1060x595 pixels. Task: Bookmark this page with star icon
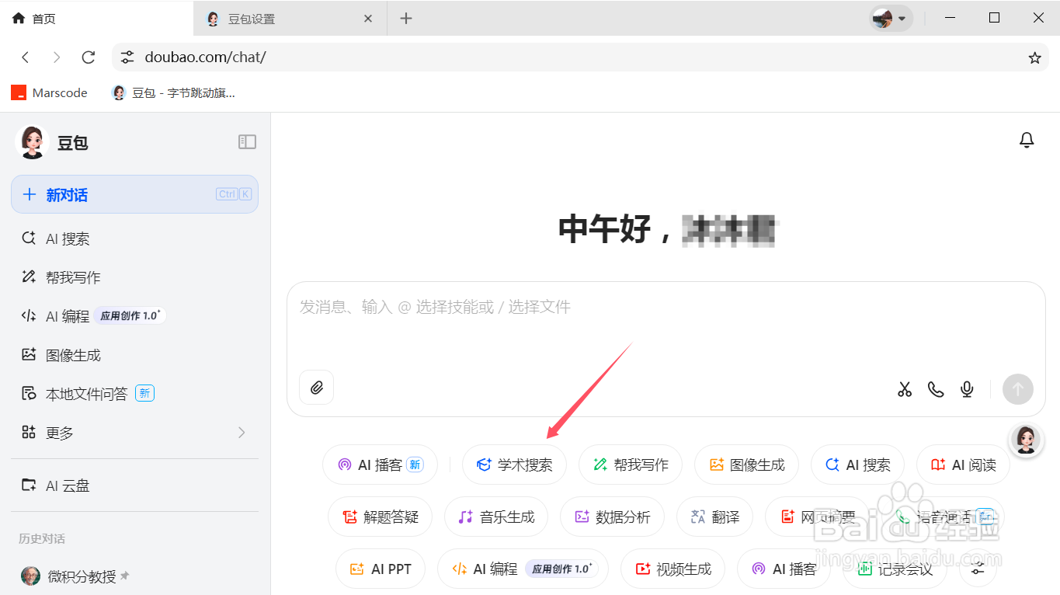click(1034, 57)
